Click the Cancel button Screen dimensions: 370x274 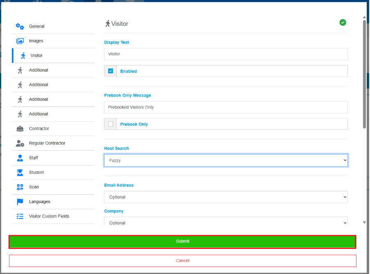tap(182, 261)
